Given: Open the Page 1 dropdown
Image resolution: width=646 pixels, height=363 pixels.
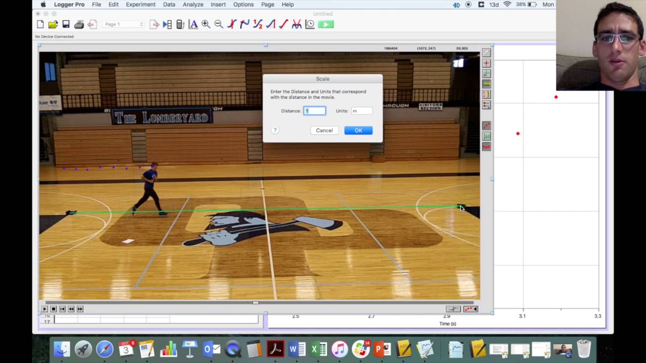Looking at the screenshot, I should [124, 24].
